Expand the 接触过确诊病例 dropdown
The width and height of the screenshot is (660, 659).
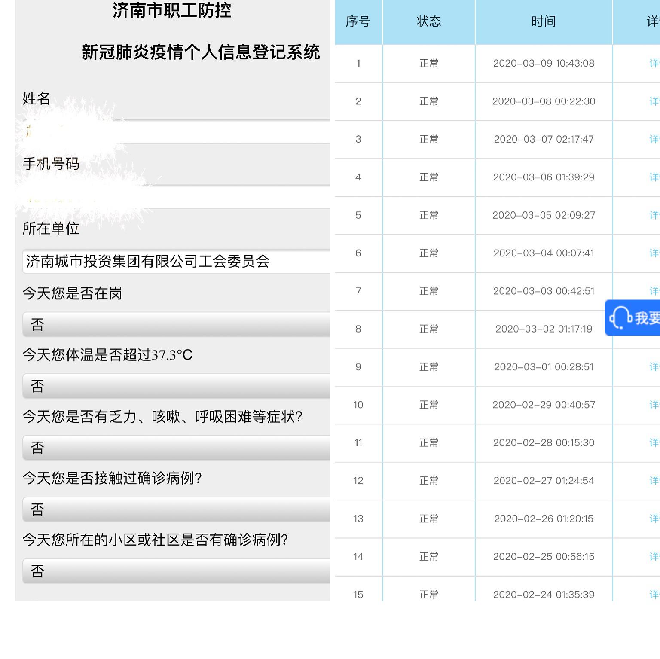[176, 510]
